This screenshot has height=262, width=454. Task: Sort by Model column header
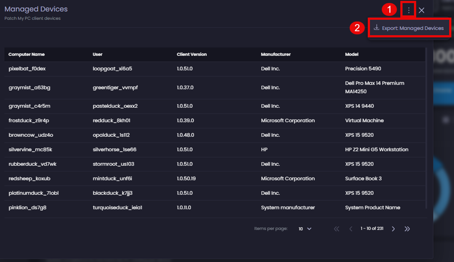(x=352, y=54)
